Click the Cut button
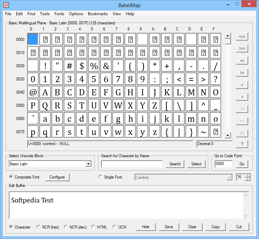Image resolution: width=259 pixels, height=239 pixels. tap(239, 227)
